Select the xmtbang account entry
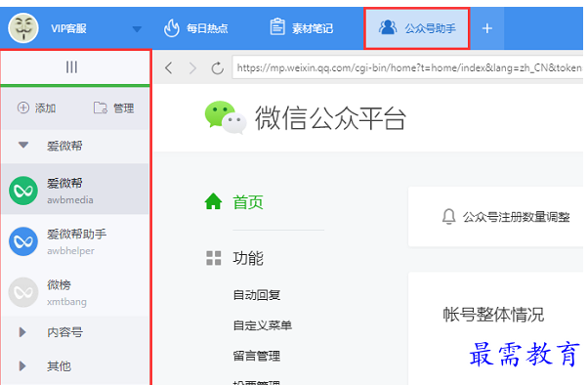This screenshot has width=588, height=385. (75, 292)
